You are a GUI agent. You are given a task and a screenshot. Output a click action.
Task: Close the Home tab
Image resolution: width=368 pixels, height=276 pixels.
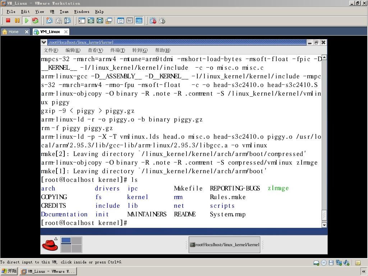pos(27,32)
